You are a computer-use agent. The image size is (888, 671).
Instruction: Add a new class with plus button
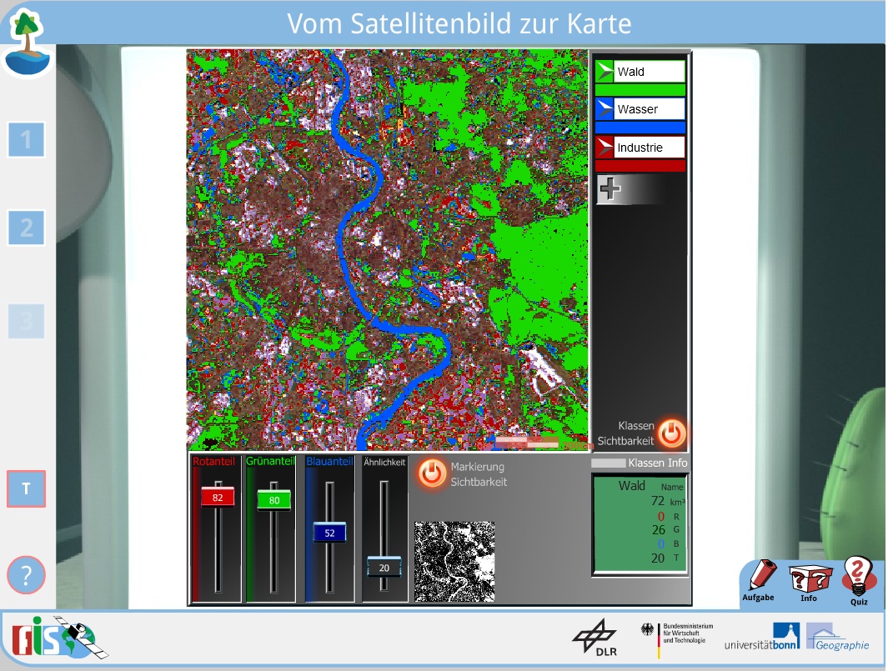tap(610, 189)
